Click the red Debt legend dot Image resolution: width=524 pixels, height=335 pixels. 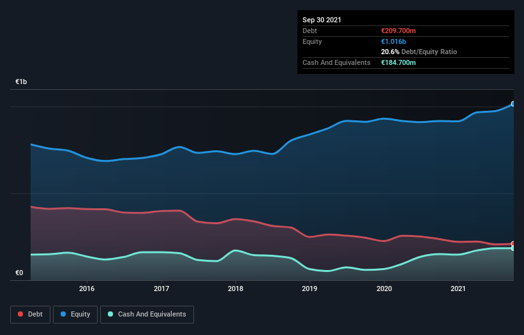click(20, 314)
